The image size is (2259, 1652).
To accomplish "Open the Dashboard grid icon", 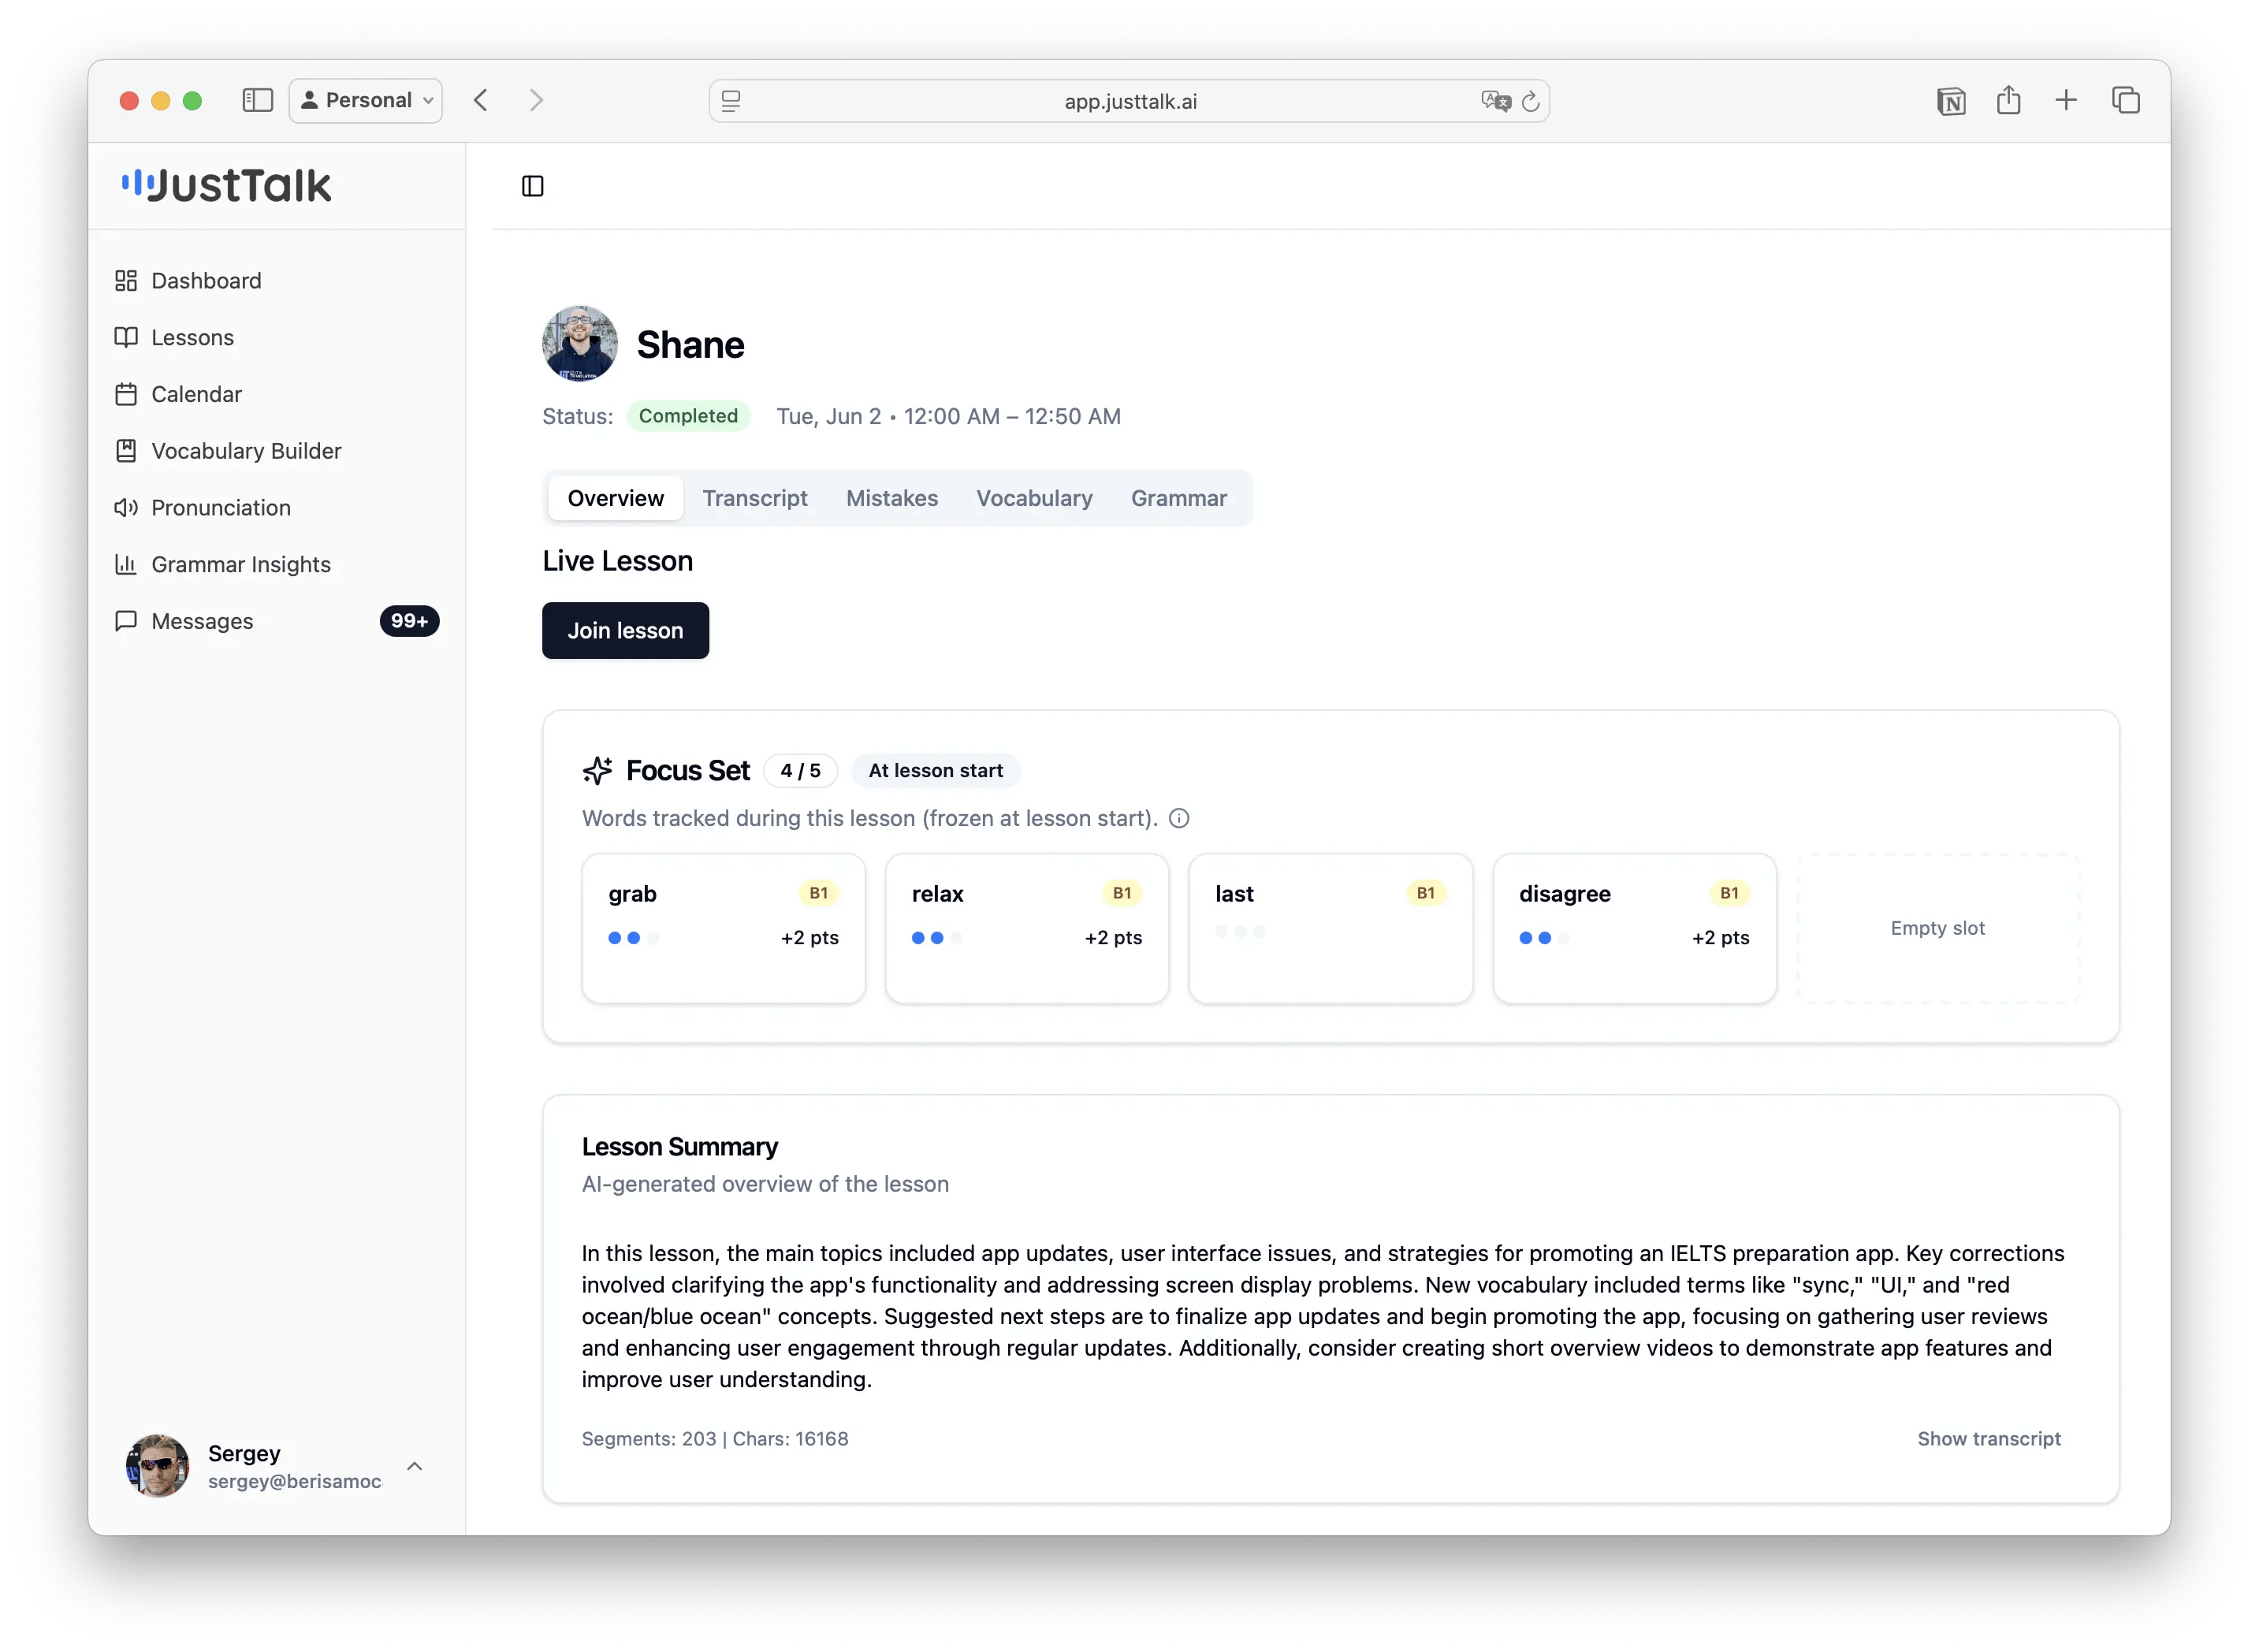I will pyautogui.click(x=126, y=281).
